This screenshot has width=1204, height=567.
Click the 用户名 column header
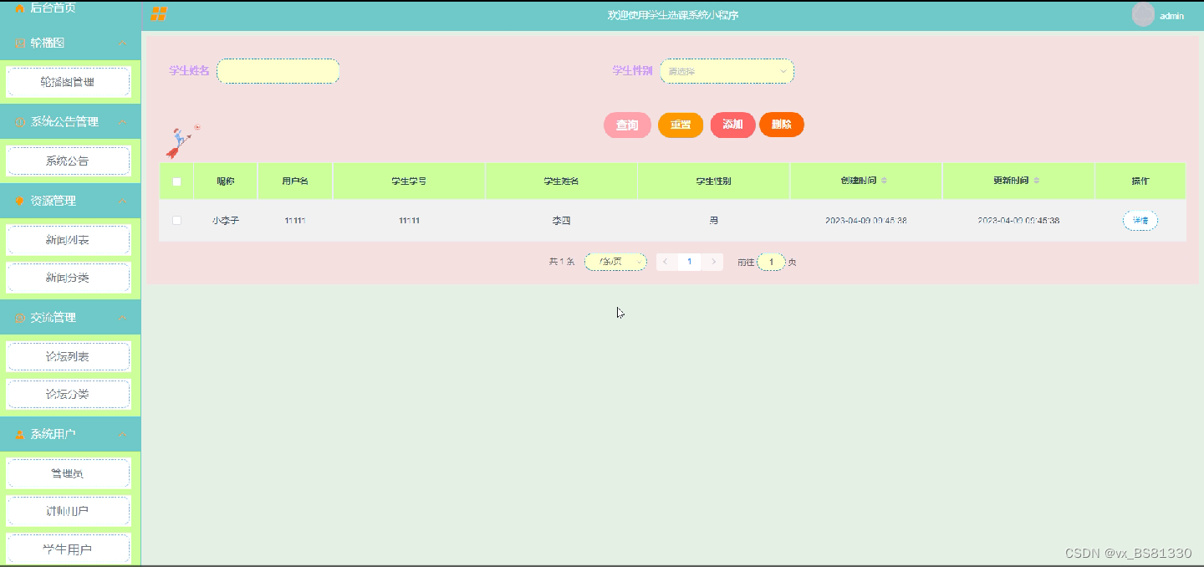(x=295, y=181)
